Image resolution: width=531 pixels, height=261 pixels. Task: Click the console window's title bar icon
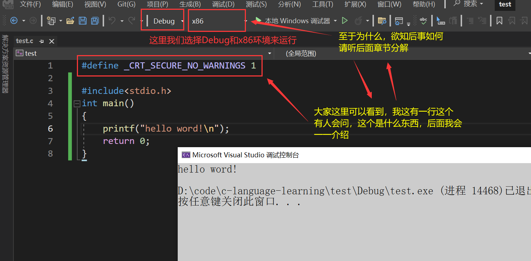pyautogui.click(x=186, y=155)
